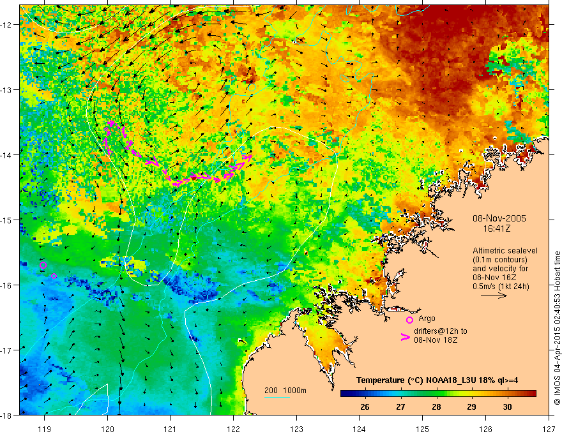Click the longitude axis label 123
This screenshot has height=434, width=562.
click(x=296, y=429)
